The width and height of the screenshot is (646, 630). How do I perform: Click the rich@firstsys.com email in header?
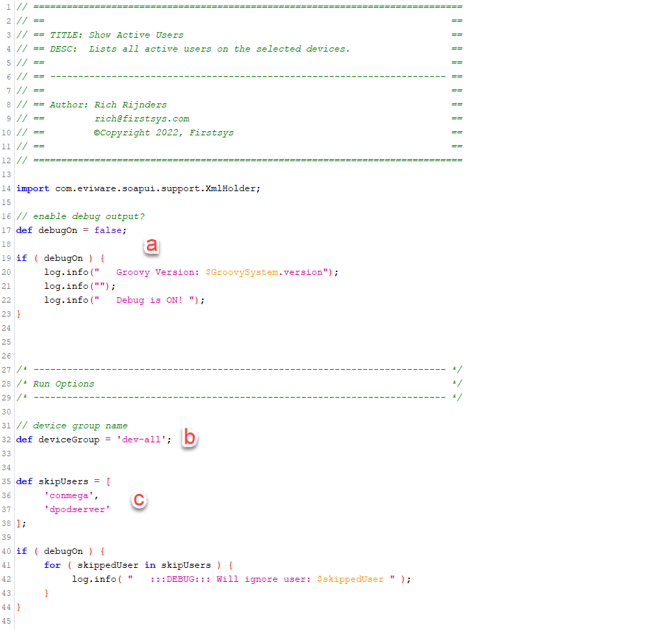[x=141, y=119]
